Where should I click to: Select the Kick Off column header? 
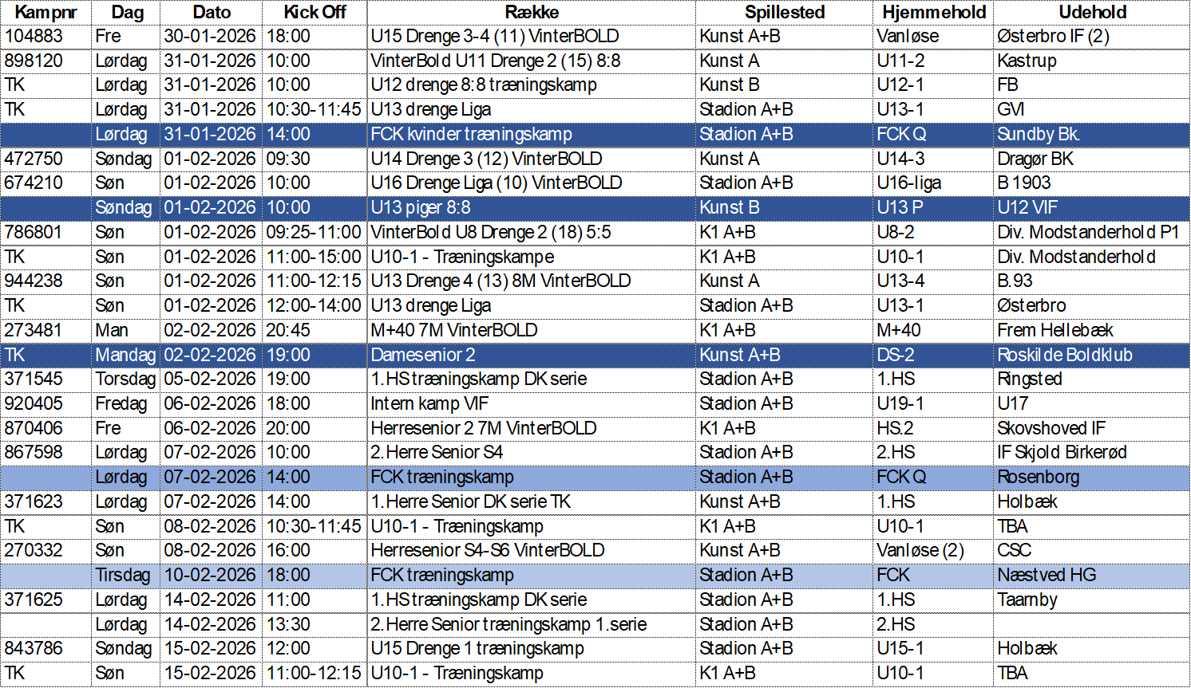tap(315, 12)
